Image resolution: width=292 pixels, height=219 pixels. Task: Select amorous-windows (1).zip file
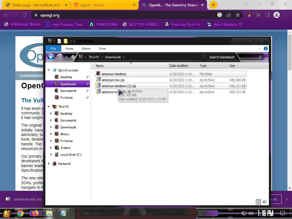(171, 86)
